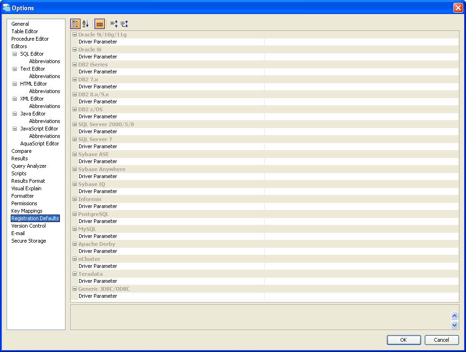
Task: Collapse the MySQL category
Action: click(x=75, y=229)
